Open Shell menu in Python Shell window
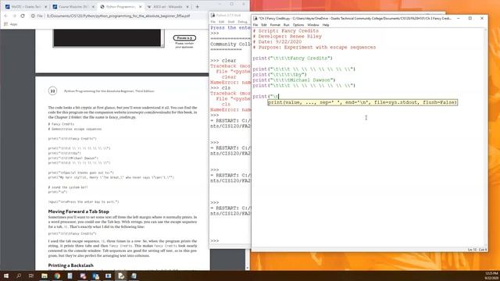 [231, 22]
